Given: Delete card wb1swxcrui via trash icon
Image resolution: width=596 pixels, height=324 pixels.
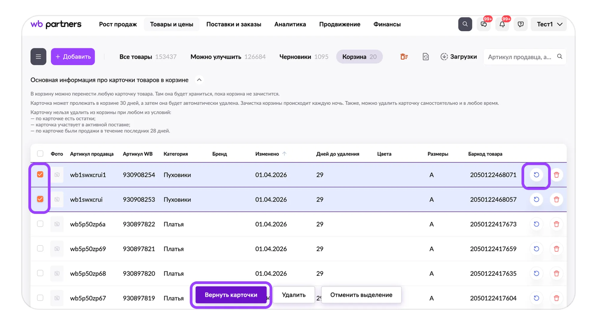Looking at the screenshot, I should click(x=556, y=199).
